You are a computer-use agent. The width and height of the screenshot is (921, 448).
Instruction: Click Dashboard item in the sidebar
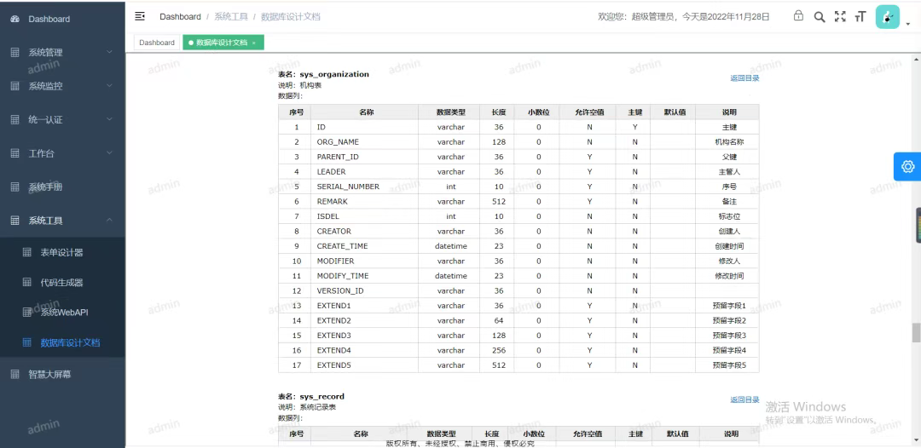click(x=62, y=19)
